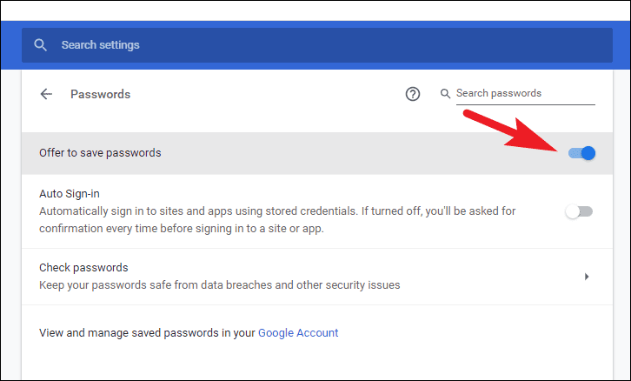The image size is (631, 381).
Task: Click the Offer to save passwords label
Action: click(x=100, y=153)
